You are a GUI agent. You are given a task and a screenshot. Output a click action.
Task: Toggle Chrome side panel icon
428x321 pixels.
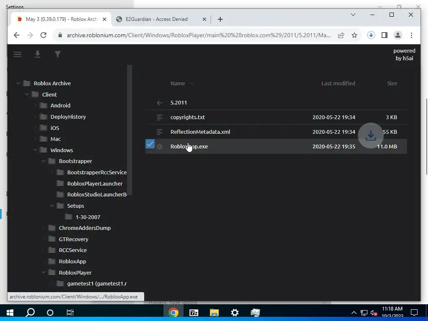coord(385,35)
